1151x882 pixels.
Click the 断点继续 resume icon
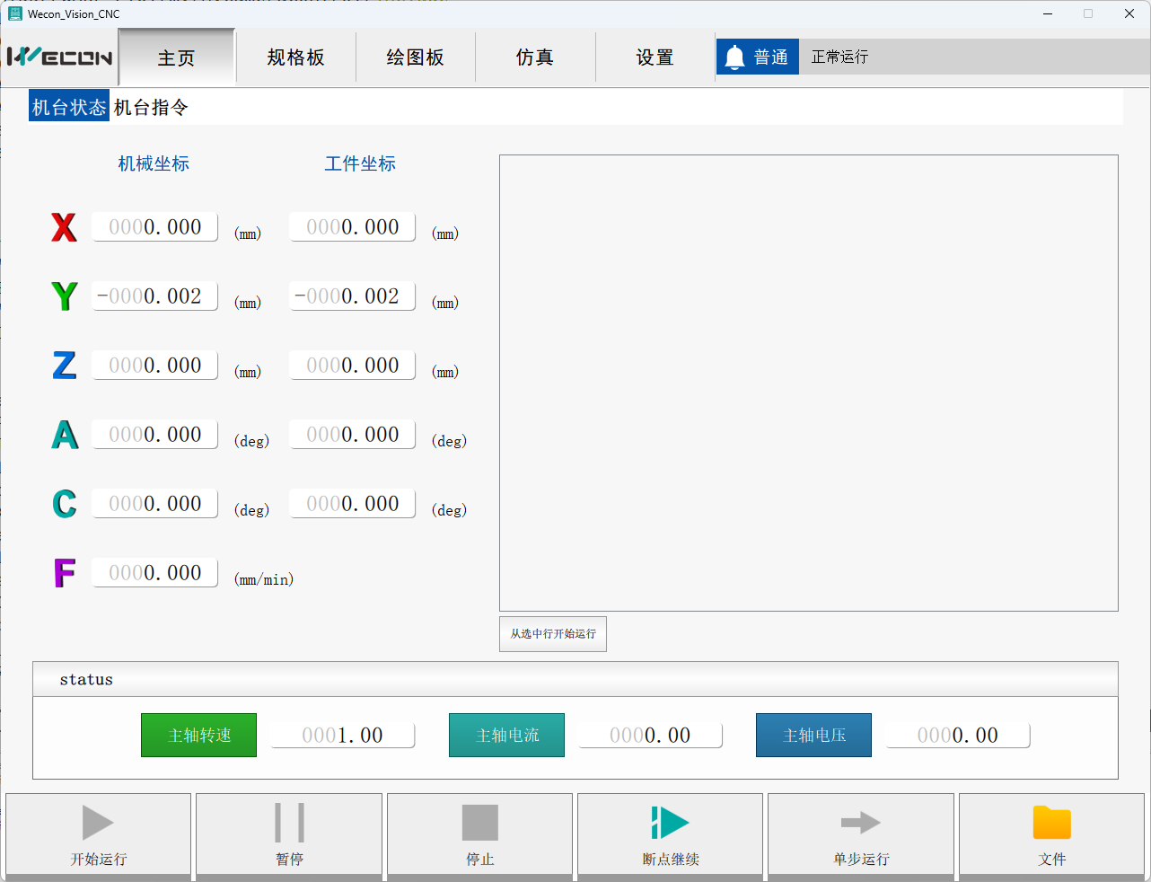coord(670,822)
